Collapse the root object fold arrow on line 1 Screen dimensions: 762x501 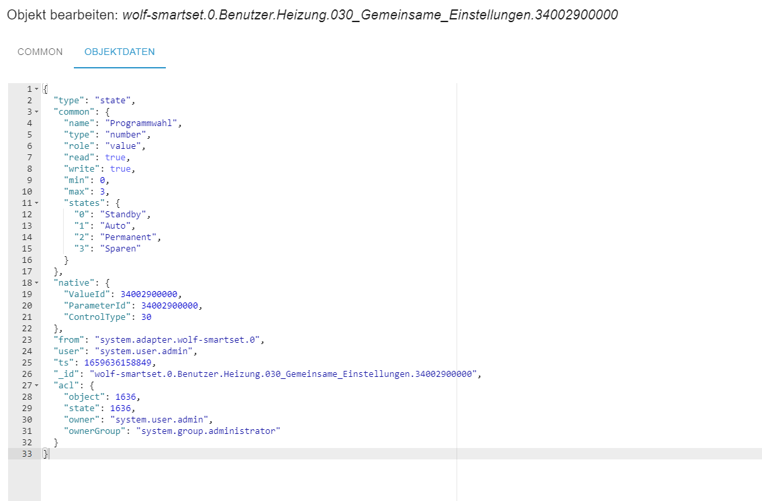36,89
